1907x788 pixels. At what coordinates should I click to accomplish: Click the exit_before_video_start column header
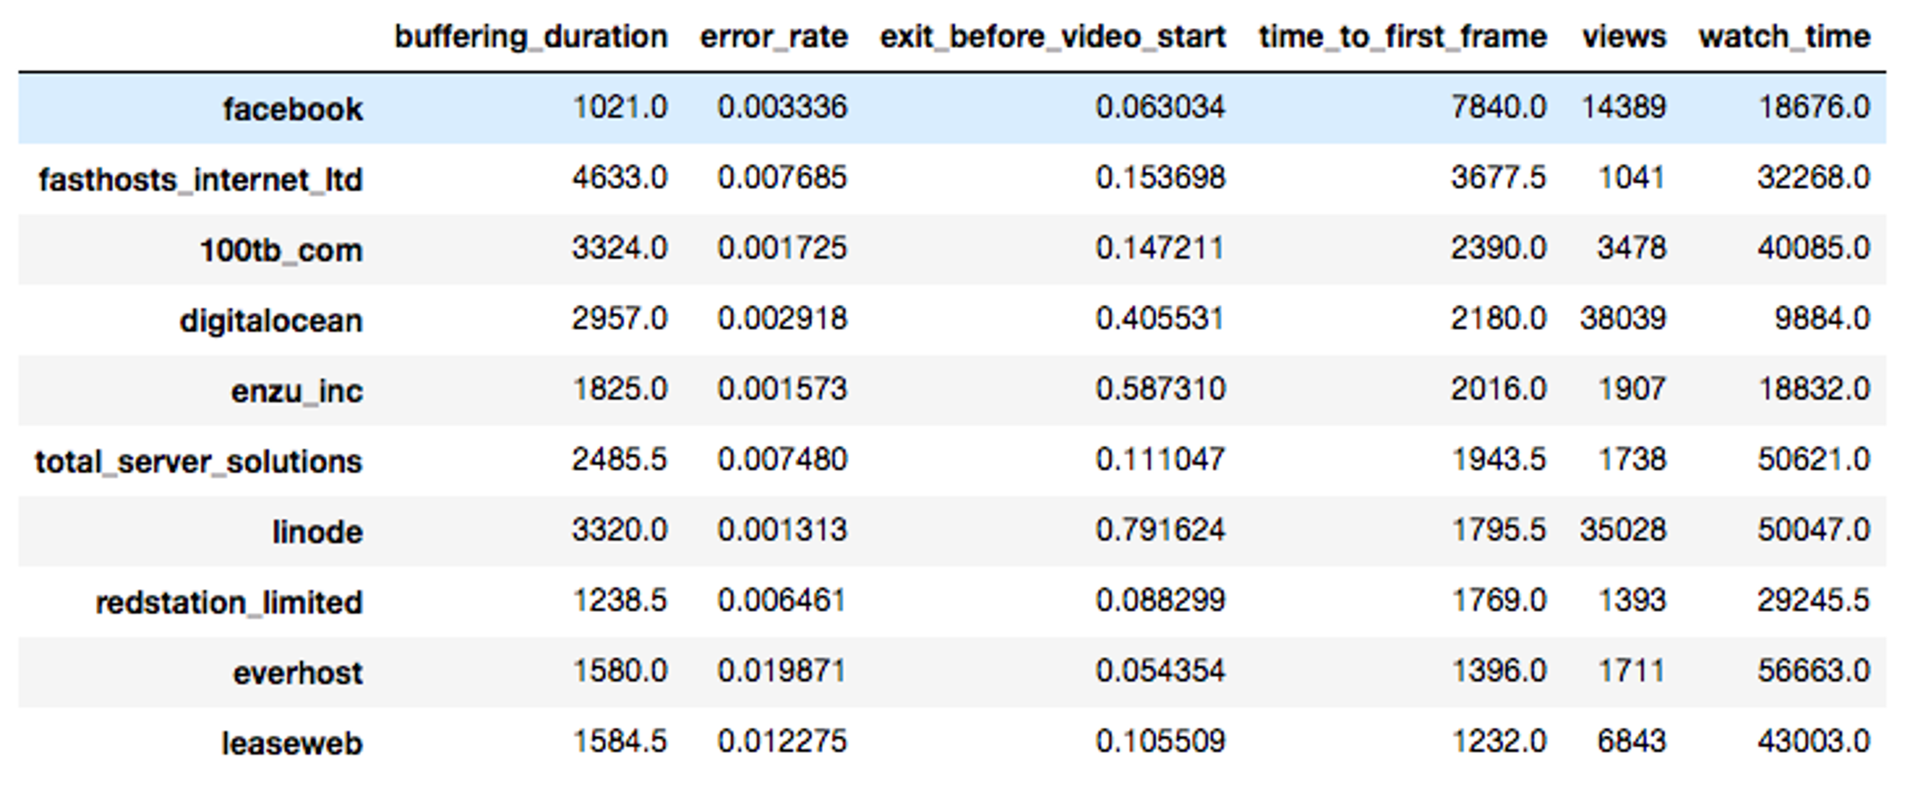click(1052, 37)
